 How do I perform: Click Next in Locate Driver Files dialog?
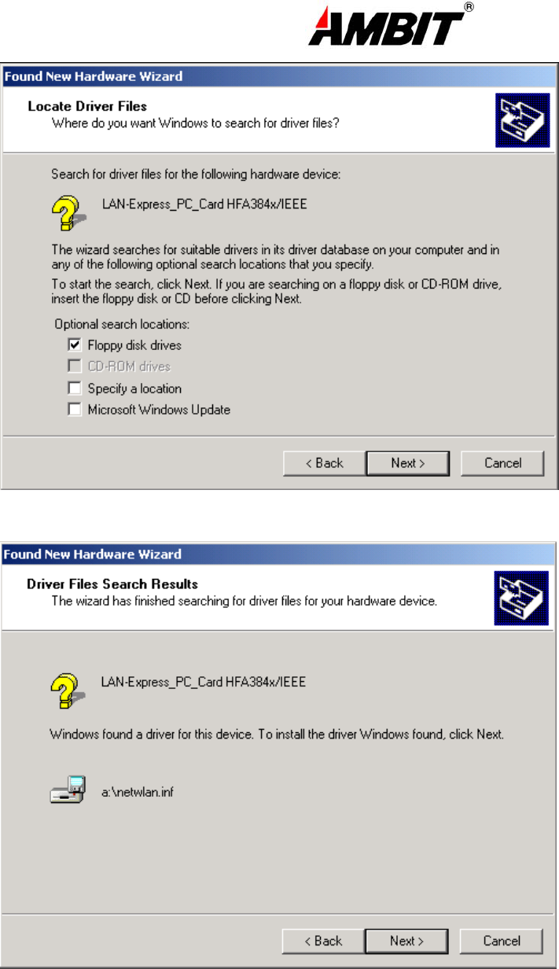click(x=408, y=463)
